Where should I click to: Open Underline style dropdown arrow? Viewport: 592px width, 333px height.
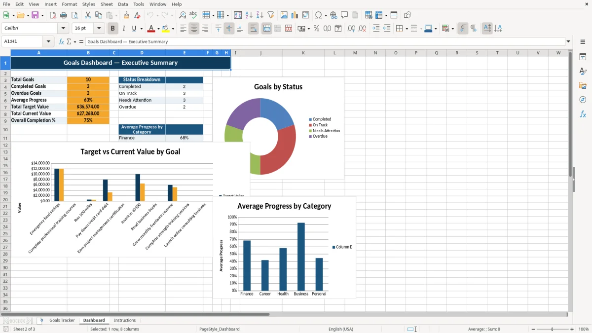click(x=141, y=29)
